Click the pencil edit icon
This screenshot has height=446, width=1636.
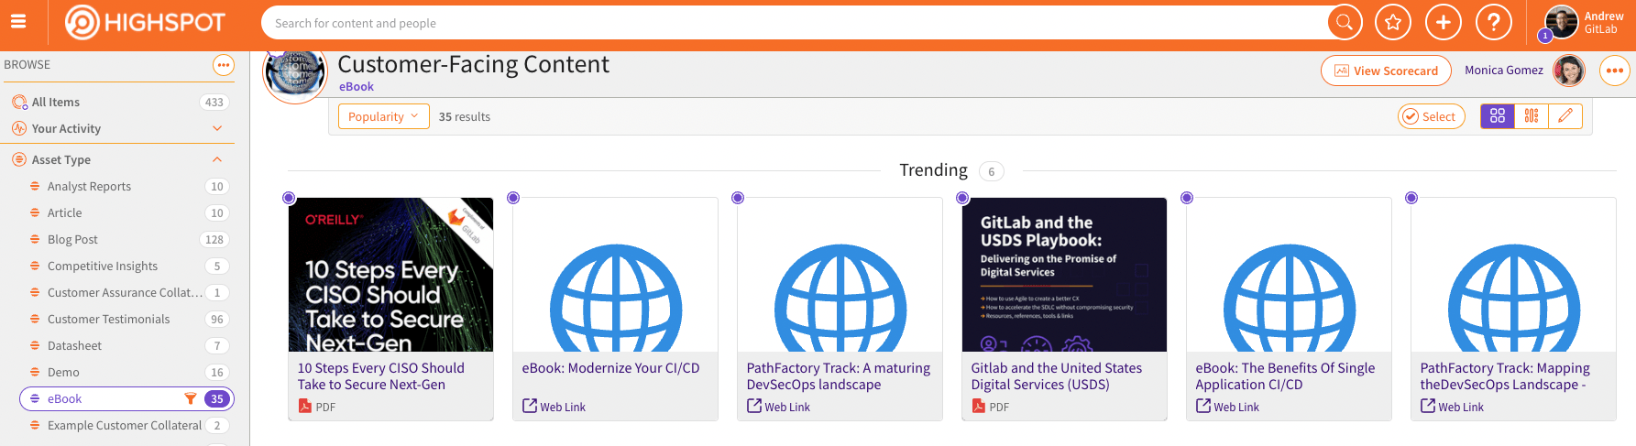click(1565, 116)
